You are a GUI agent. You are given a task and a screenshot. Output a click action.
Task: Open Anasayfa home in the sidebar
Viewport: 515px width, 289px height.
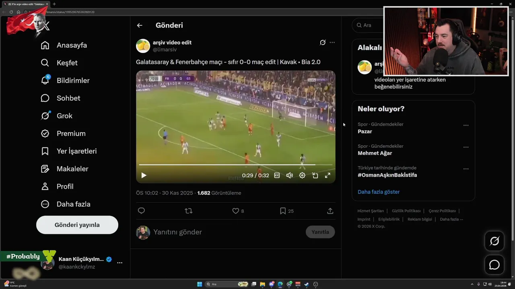[x=64, y=45]
